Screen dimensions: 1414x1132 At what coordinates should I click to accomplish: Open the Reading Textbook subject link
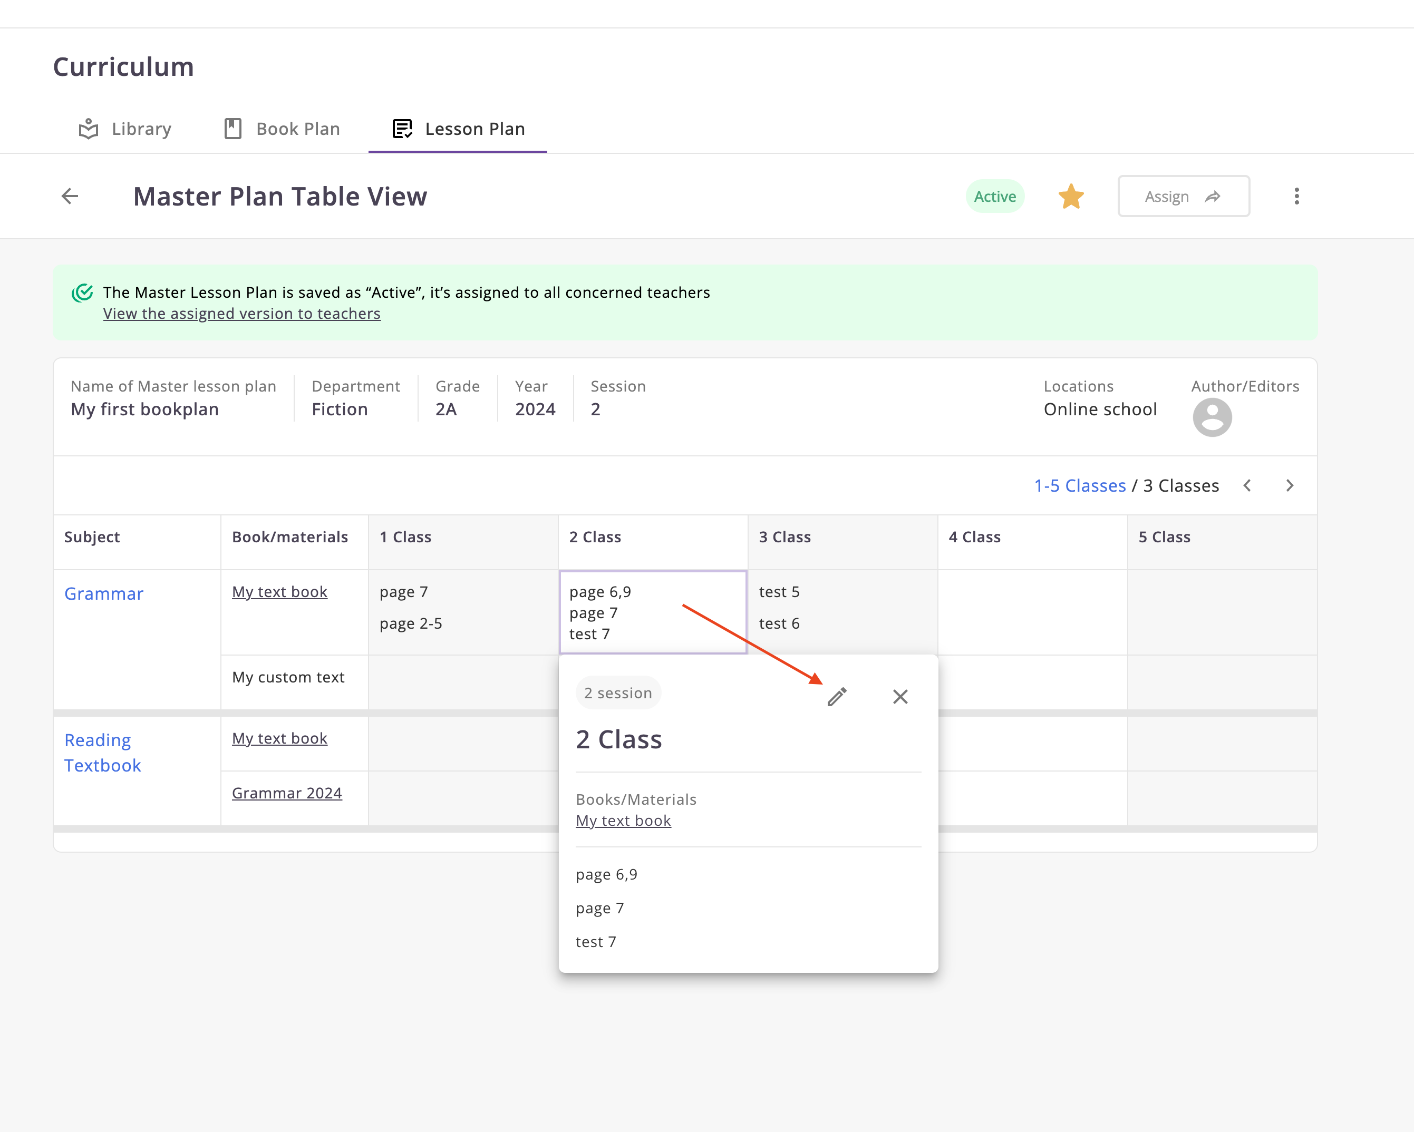coord(102,753)
